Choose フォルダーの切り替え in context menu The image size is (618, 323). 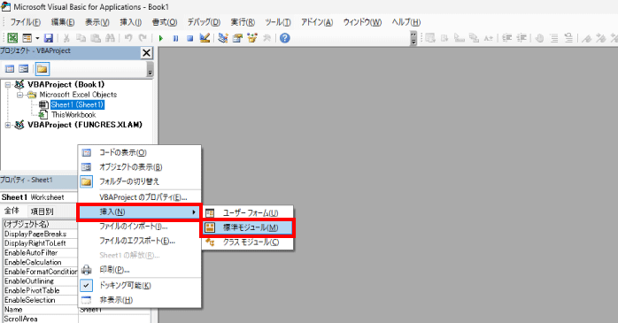[140, 181]
